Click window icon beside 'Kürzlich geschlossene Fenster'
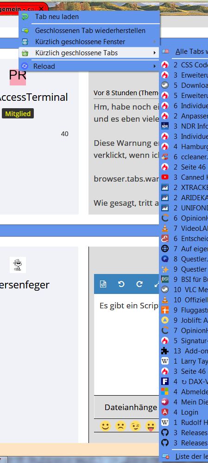The width and height of the screenshot is (208, 463). 25,42
